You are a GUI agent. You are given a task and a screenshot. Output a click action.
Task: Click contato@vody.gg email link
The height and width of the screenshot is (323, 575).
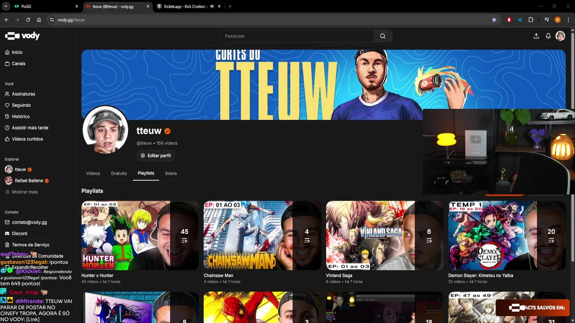[26, 223]
